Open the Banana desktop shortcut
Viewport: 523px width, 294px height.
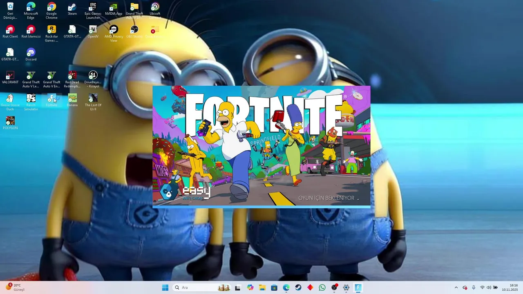tap(72, 100)
